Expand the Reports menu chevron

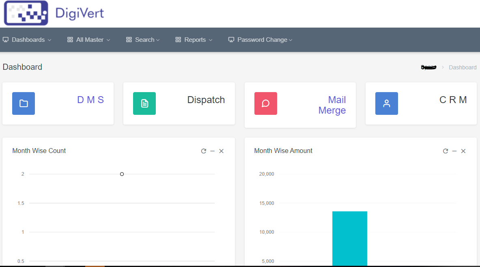(x=210, y=40)
